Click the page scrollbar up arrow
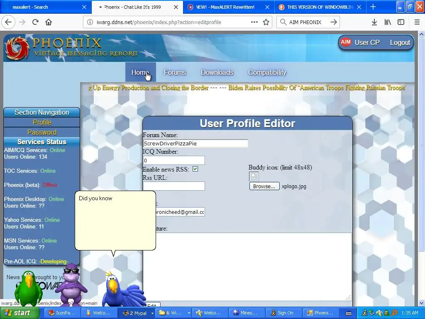Image resolution: width=425 pixels, height=319 pixels. pos(422,34)
